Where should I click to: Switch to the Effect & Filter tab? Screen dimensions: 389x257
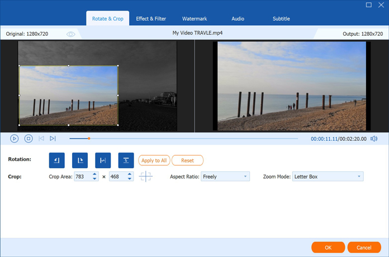151,18
